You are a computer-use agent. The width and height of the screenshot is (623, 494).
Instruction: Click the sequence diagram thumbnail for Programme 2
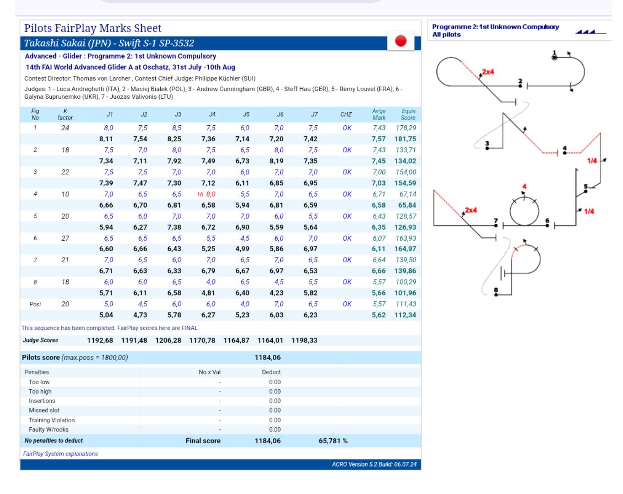coord(520,174)
